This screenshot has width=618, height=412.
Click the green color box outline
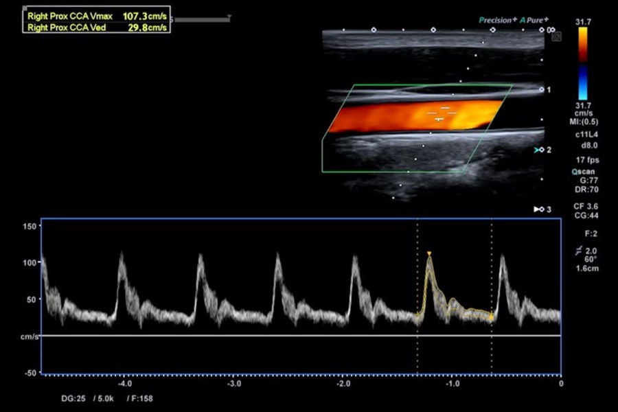pos(417,128)
